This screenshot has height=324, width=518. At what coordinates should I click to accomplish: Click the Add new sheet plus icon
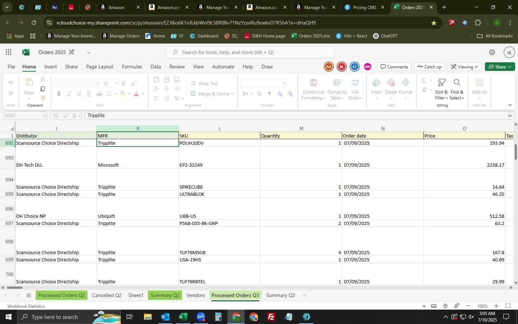(304, 296)
